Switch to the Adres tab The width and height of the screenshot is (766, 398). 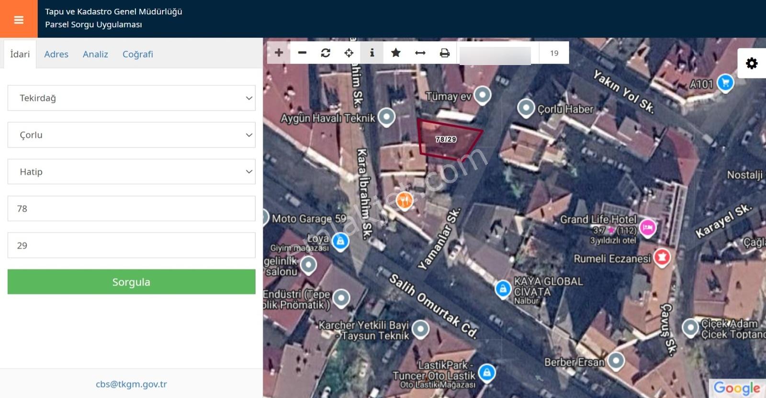tap(56, 54)
